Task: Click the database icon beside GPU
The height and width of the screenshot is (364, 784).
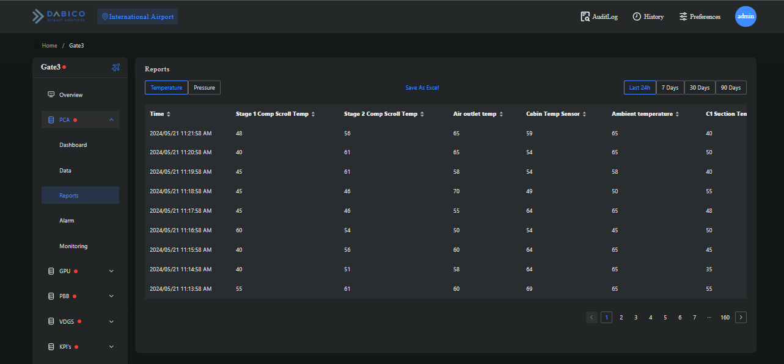Action: point(51,271)
